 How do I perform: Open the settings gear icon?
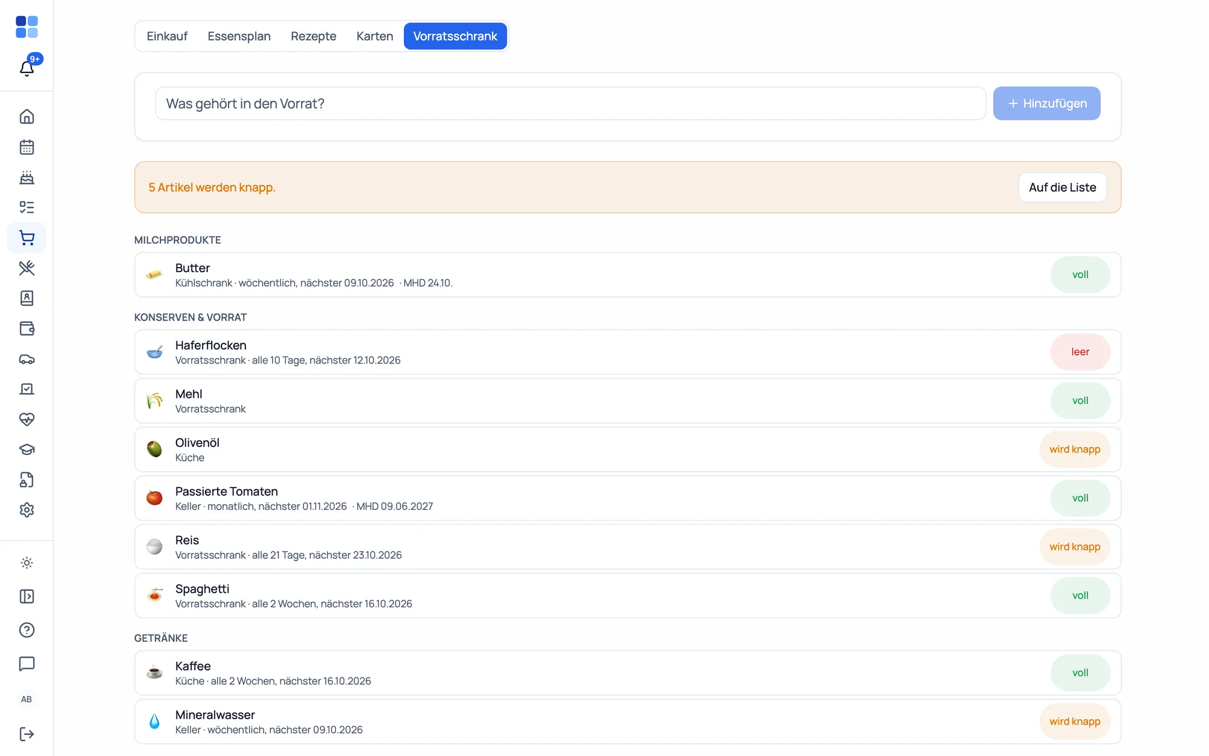(x=27, y=510)
